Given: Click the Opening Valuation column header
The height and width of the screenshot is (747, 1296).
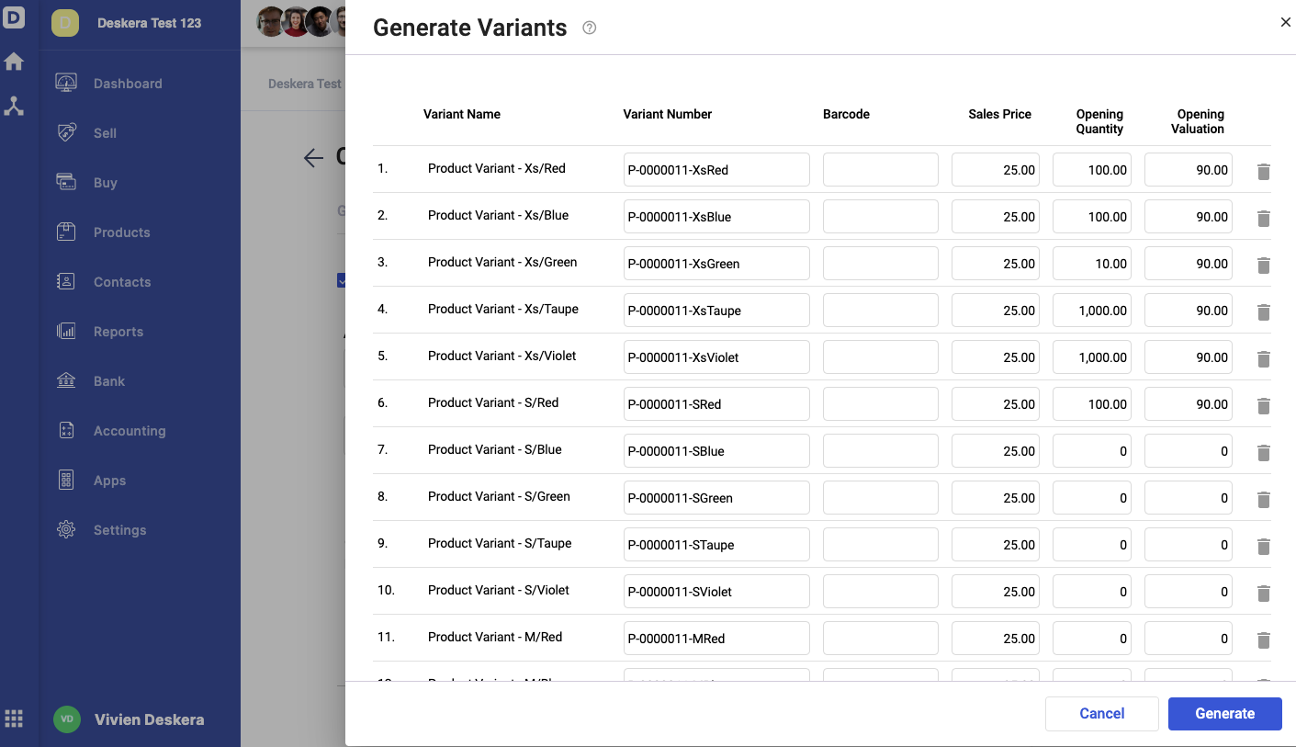Looking at the screenshot, I should (x=1198, y=122).
